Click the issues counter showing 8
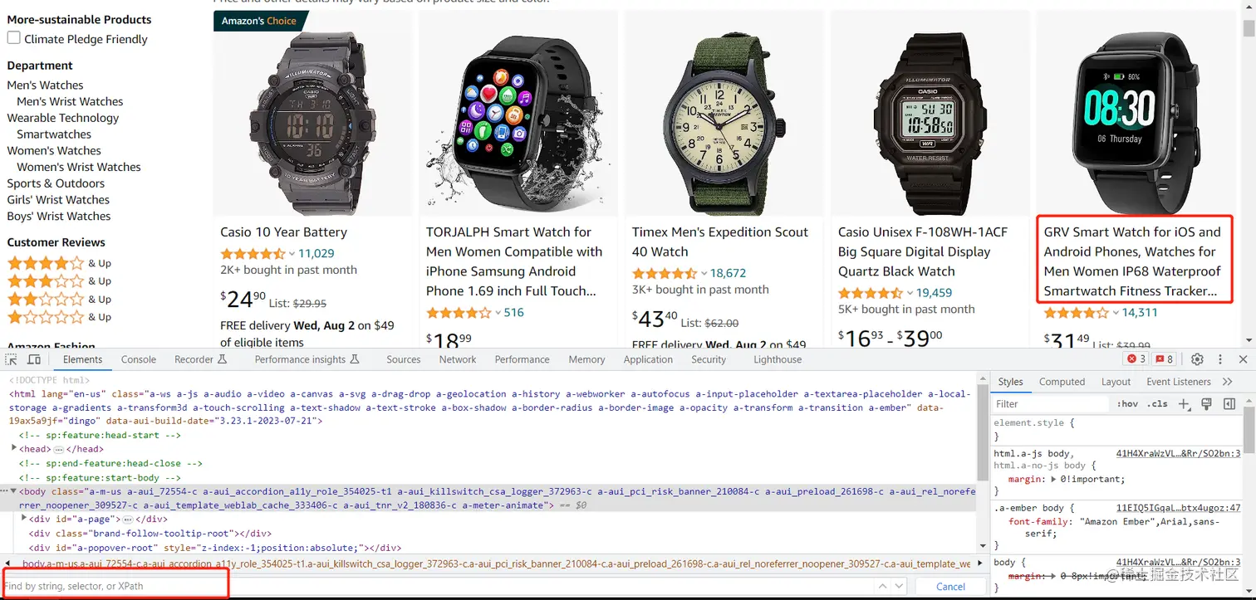Image resolution: width=1256 pixels, height=600 pixels. pos(1164,359)
